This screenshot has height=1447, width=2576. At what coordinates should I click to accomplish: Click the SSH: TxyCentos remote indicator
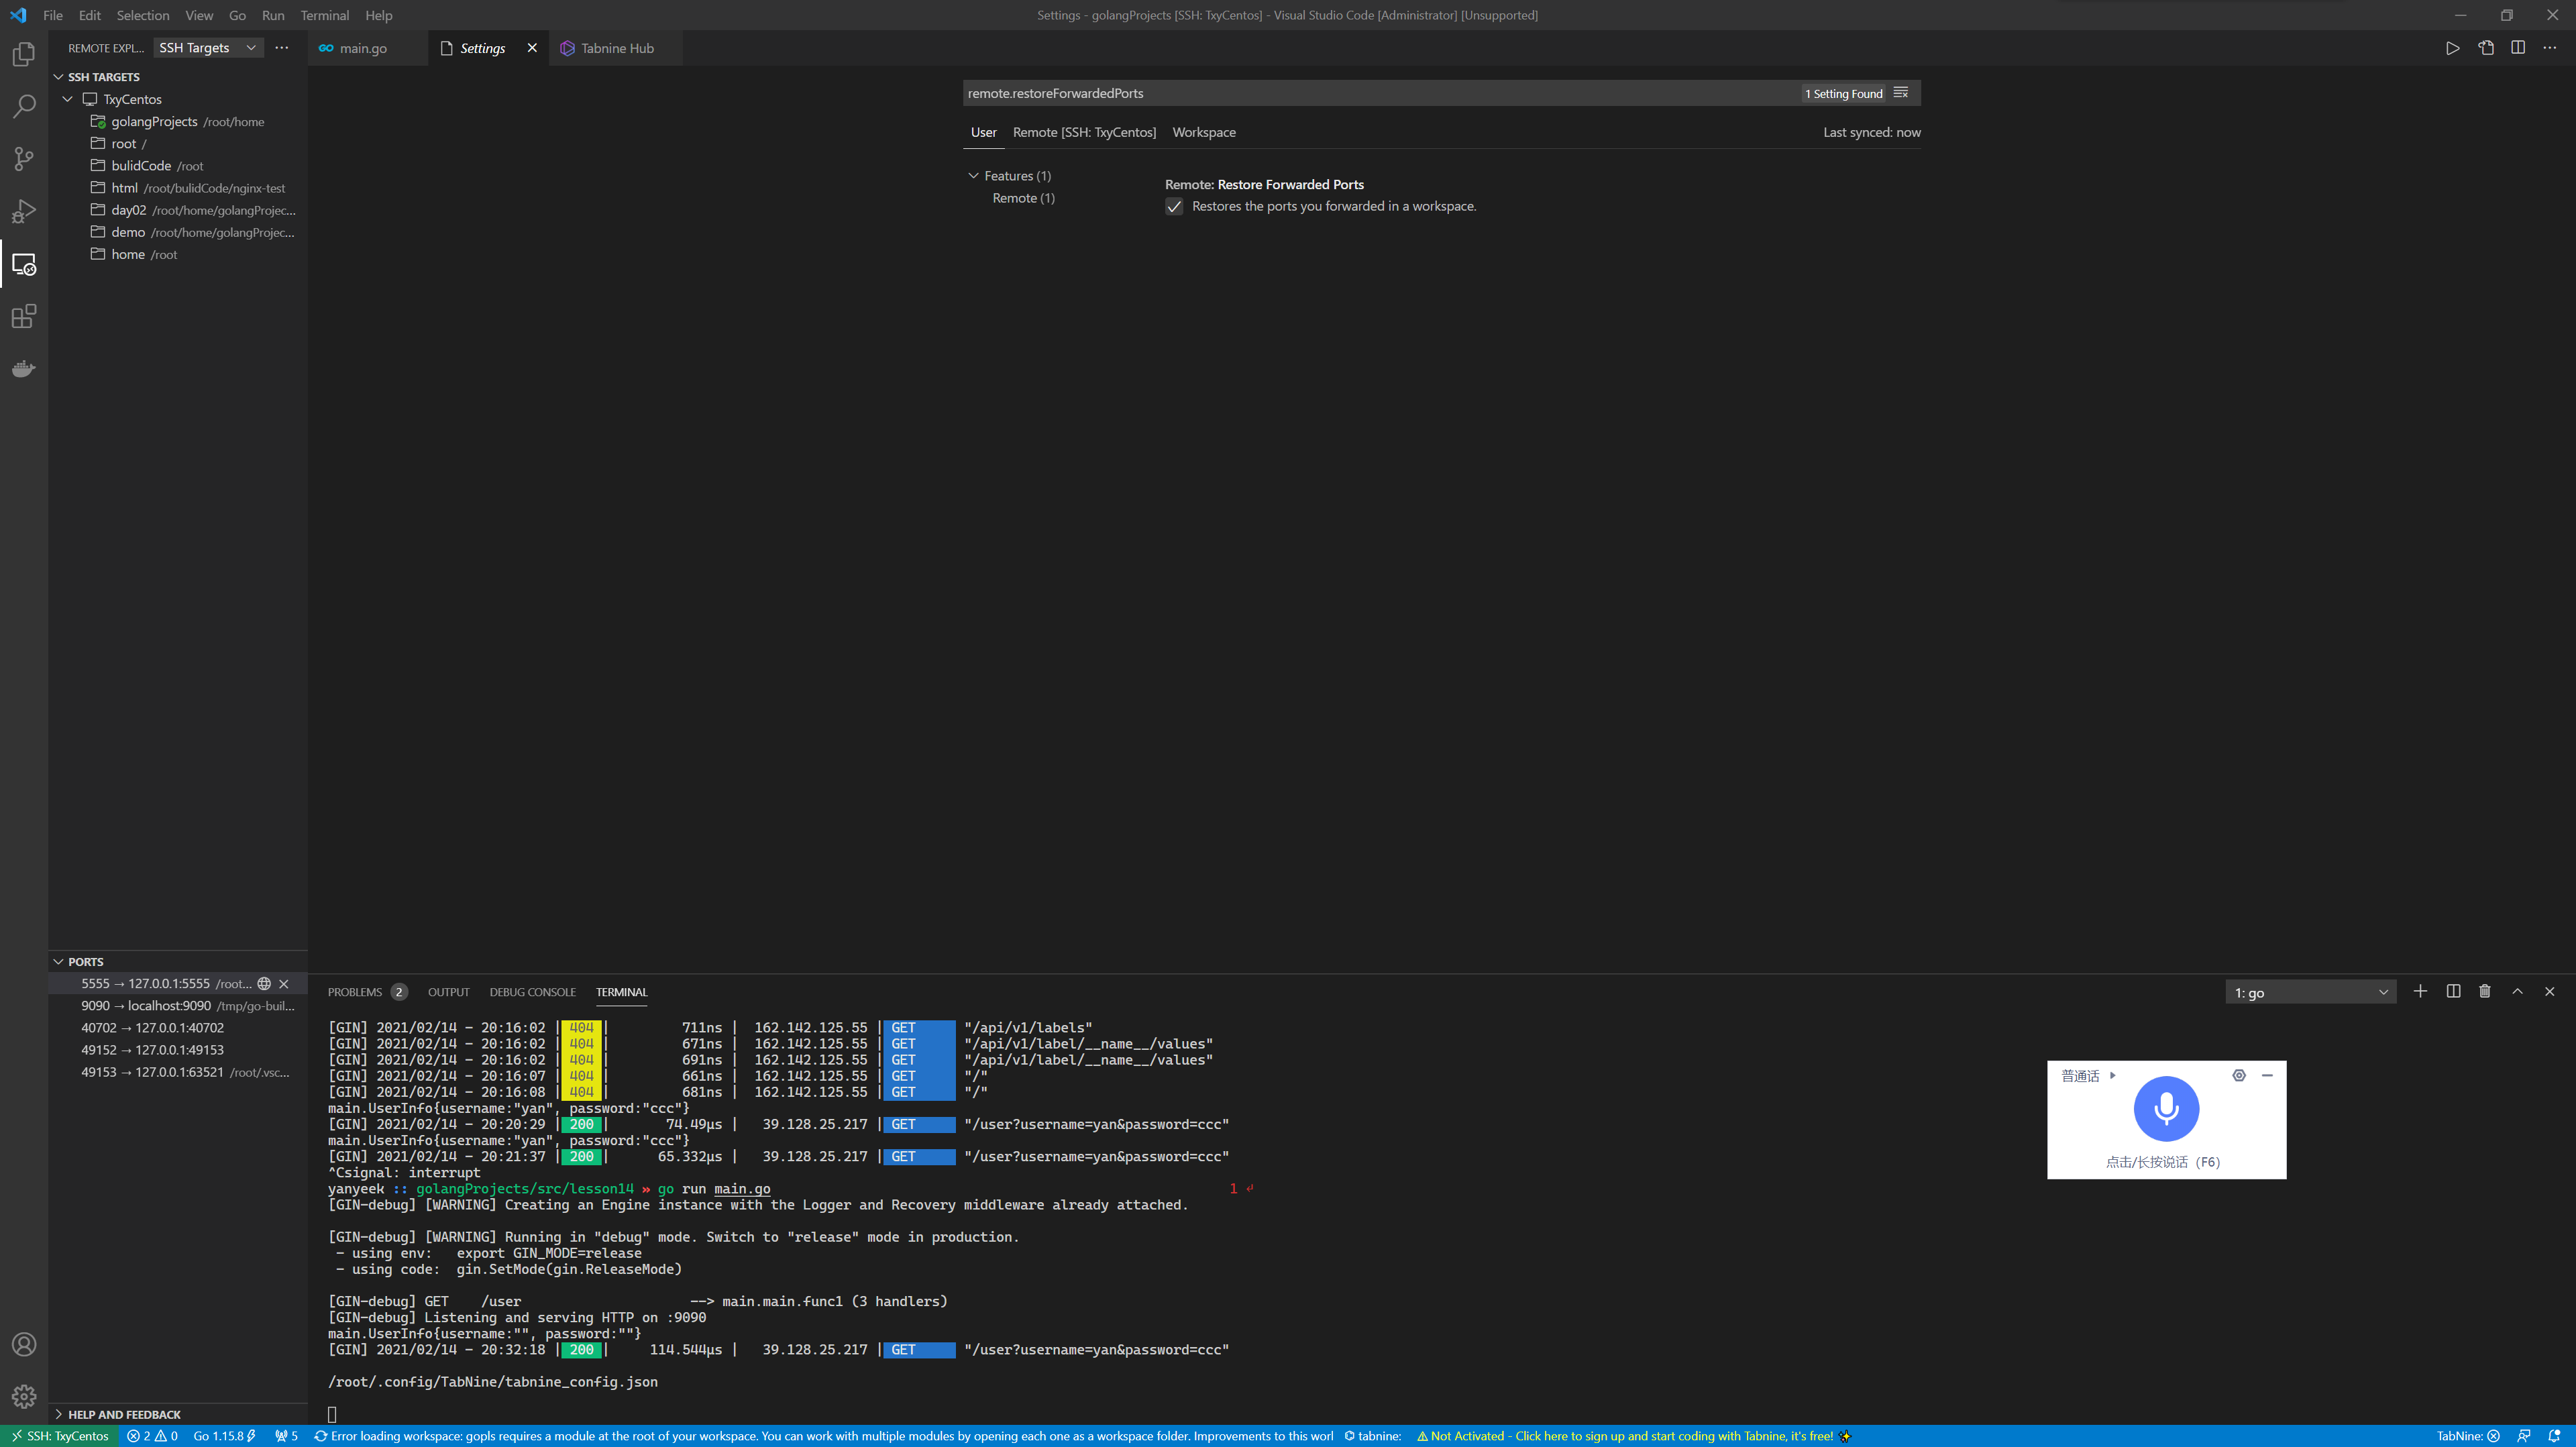click(x=61, y=1435)
